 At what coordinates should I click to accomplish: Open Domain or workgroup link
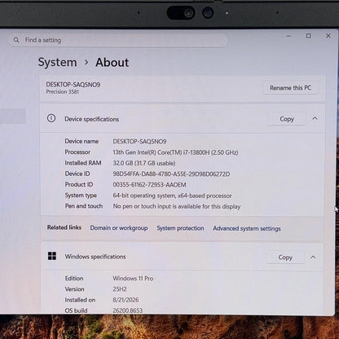pos(119,228)
